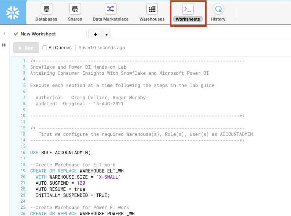Open the Data Marketplace icon

click(110, 9)
